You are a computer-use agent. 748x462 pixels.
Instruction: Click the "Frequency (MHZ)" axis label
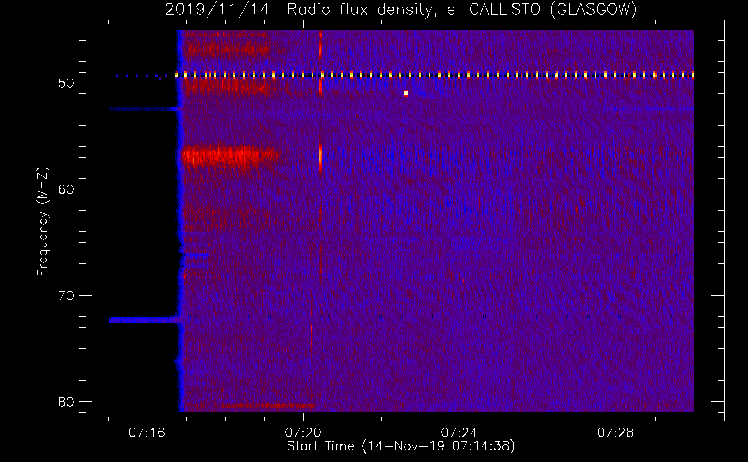tap(43, 222)
